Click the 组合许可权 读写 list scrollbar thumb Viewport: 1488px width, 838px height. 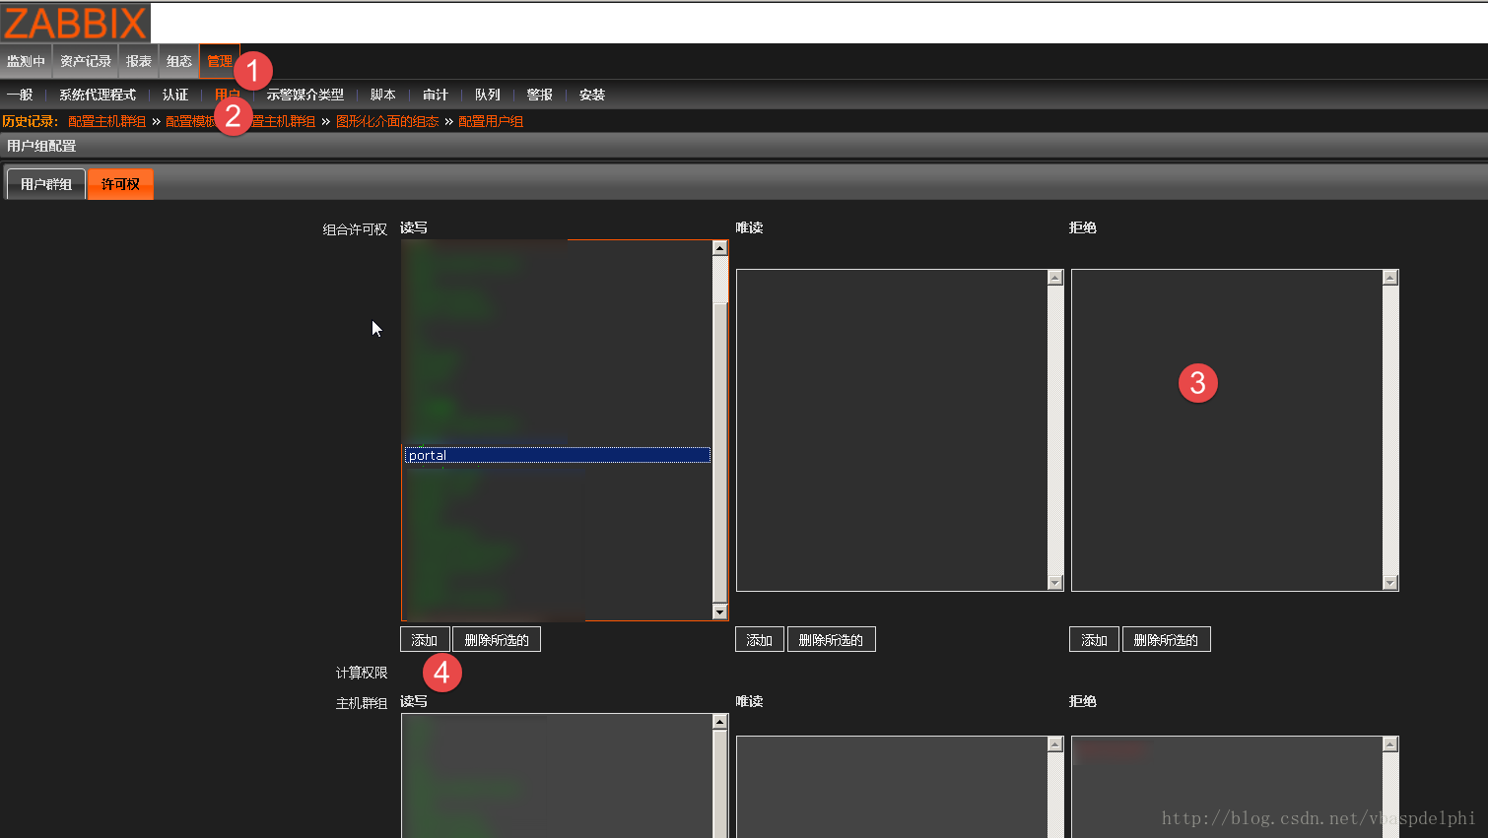[x=720, y=453]
